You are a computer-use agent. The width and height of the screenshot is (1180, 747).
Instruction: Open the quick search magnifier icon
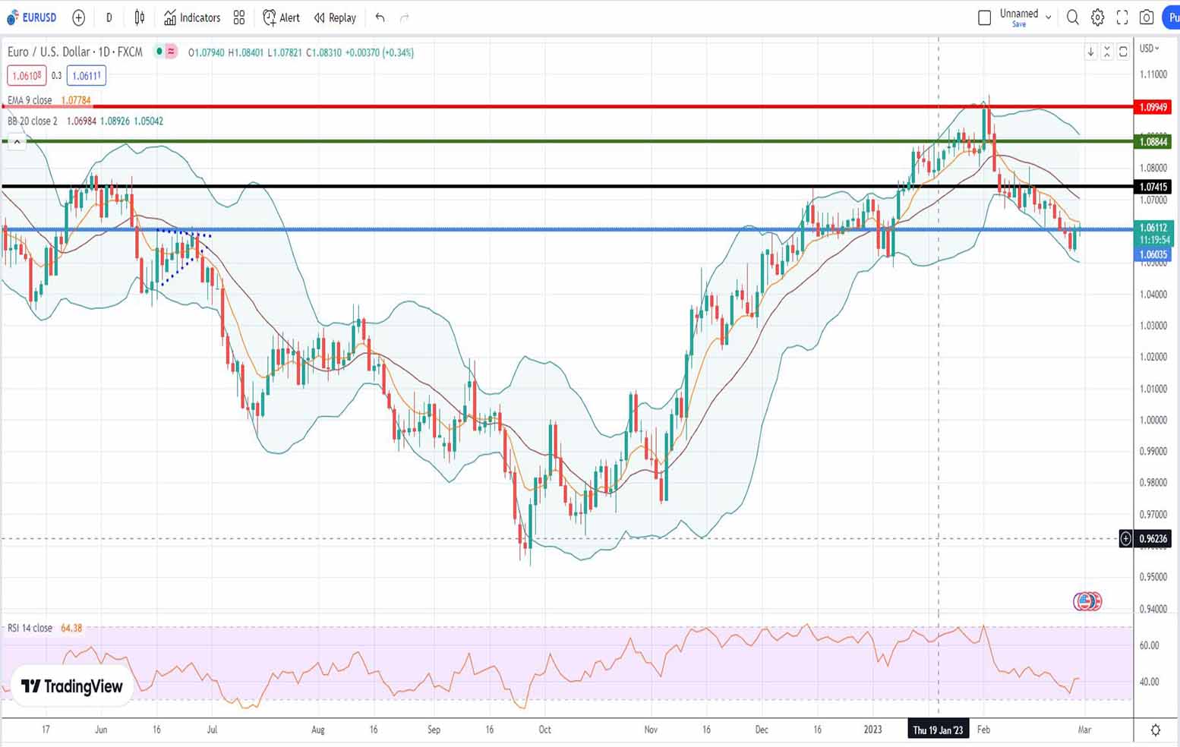coord(1072,17)
